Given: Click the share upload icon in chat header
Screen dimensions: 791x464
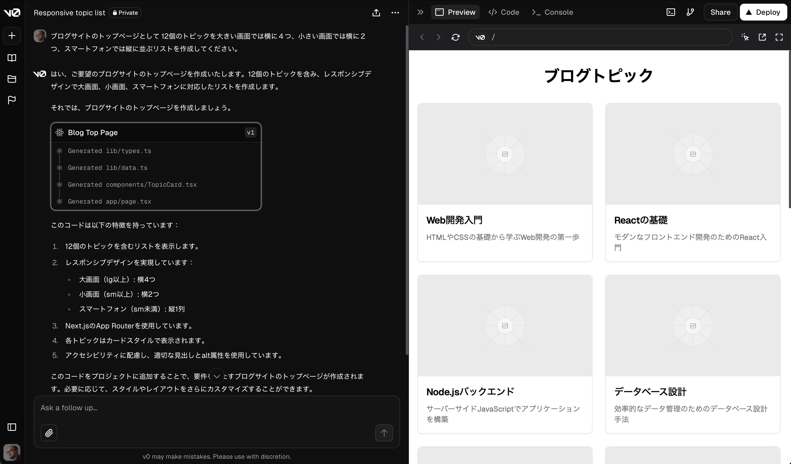Looking at the screenshot, I should [376, 13].
